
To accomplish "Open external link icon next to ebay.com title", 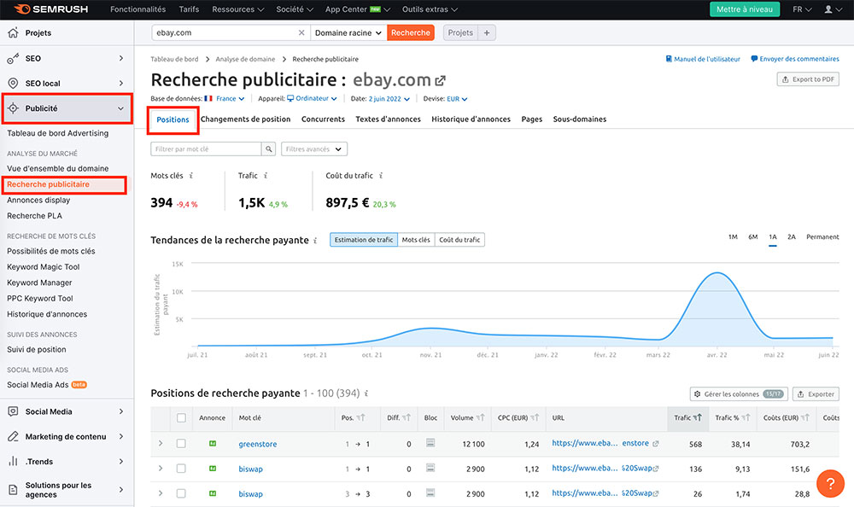I will 440,80.
